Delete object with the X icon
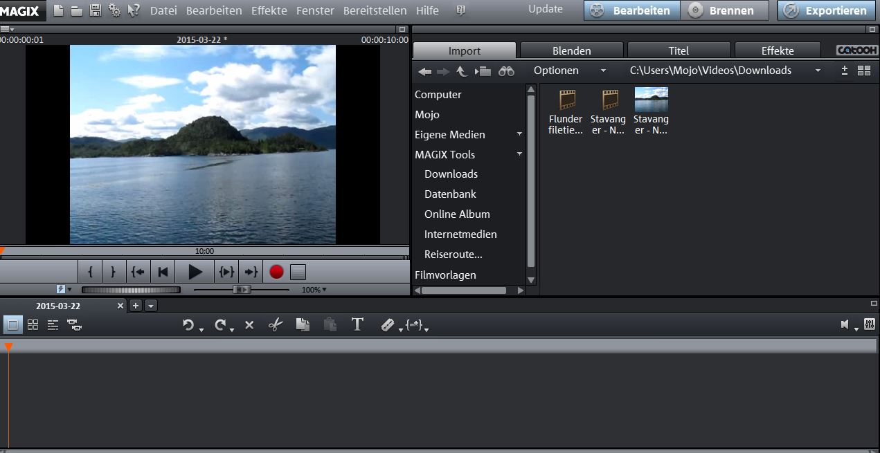This screenshot has height=453, width=880. click(x=249, y=325)
